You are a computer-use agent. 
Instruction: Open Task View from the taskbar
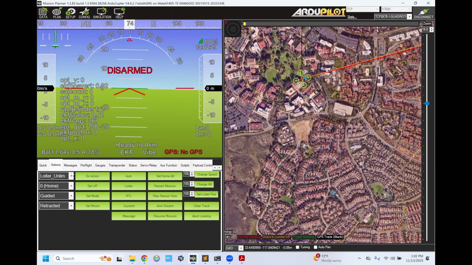coord(119,258)
